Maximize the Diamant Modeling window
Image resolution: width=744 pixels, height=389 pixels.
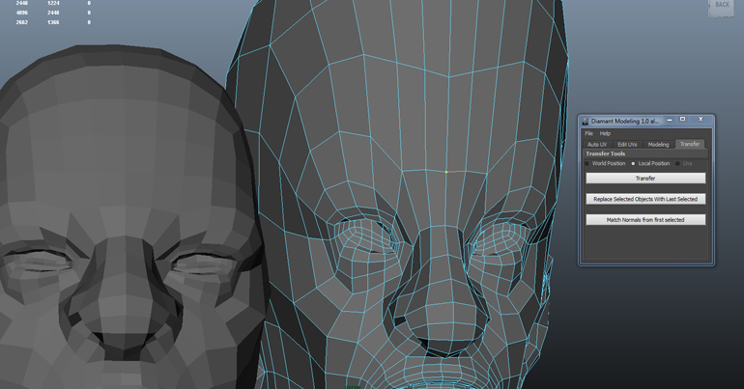click(683, 120)
